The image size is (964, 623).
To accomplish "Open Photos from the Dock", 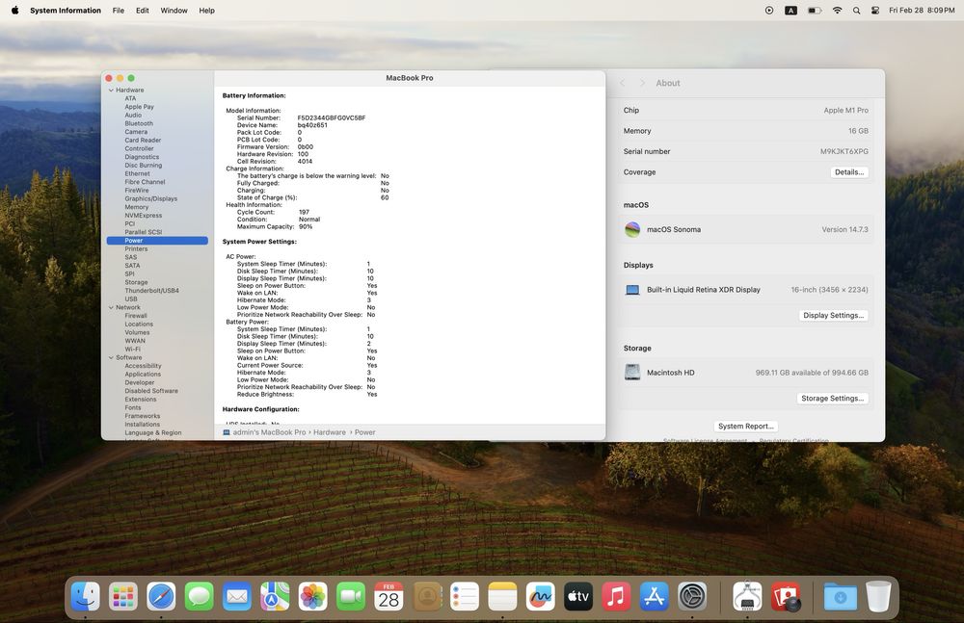I will 313,597.
